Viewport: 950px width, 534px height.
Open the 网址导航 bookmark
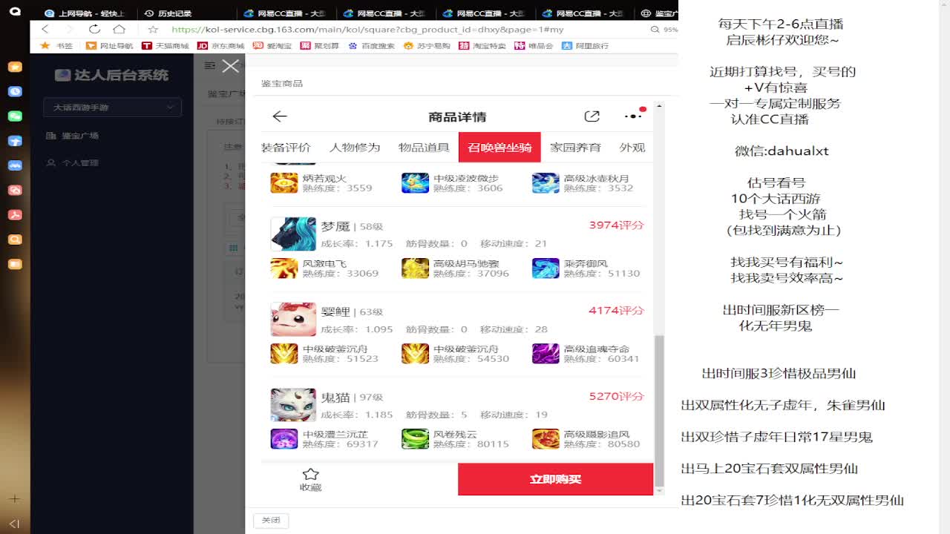click(x=110, y=45)
